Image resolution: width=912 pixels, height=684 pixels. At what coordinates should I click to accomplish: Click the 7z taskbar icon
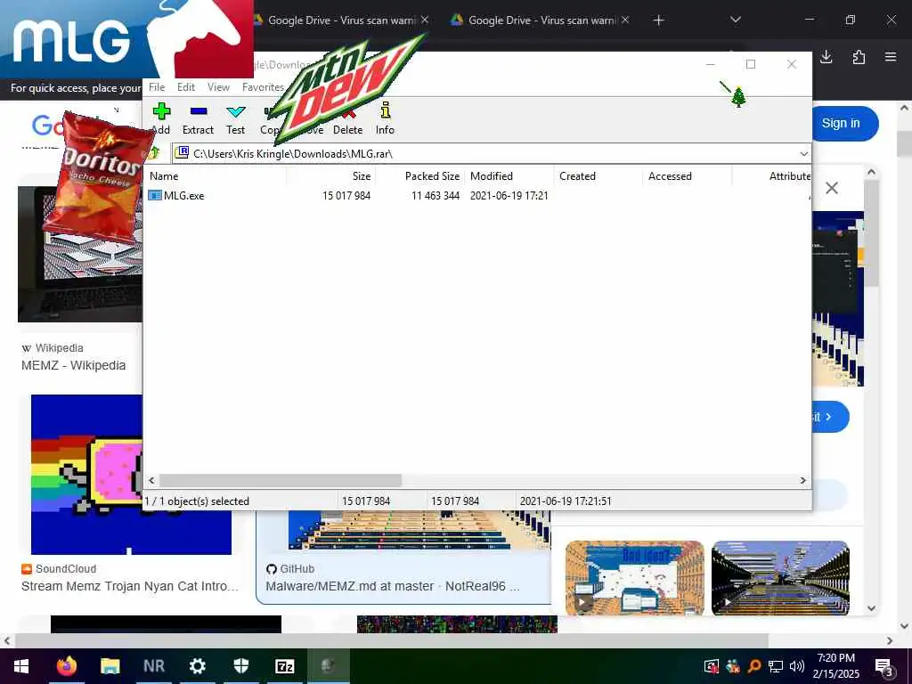click(x=284, y=666)
